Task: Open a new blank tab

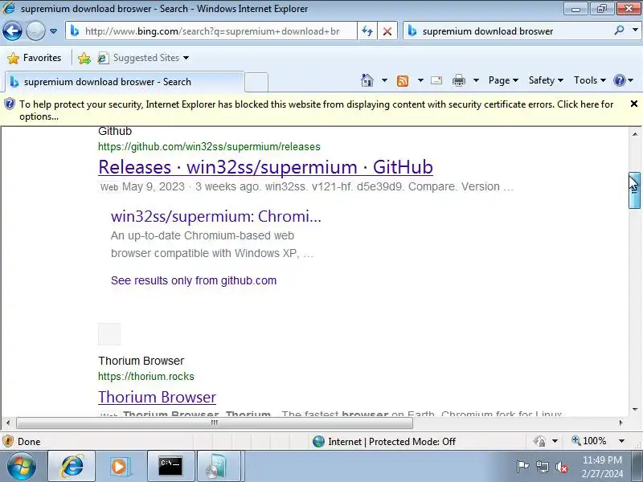Action: point(256,82)
